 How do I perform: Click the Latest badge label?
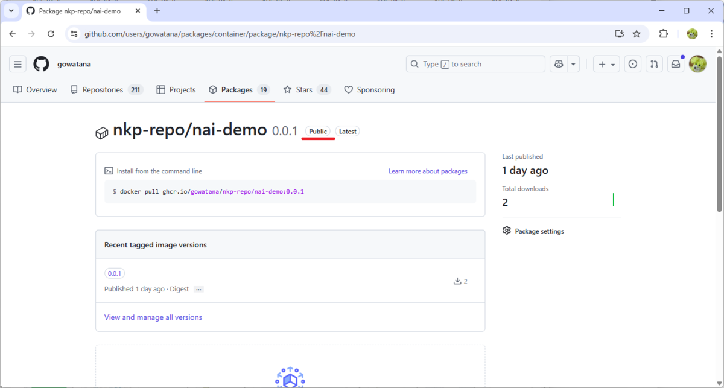coord(348,131)
